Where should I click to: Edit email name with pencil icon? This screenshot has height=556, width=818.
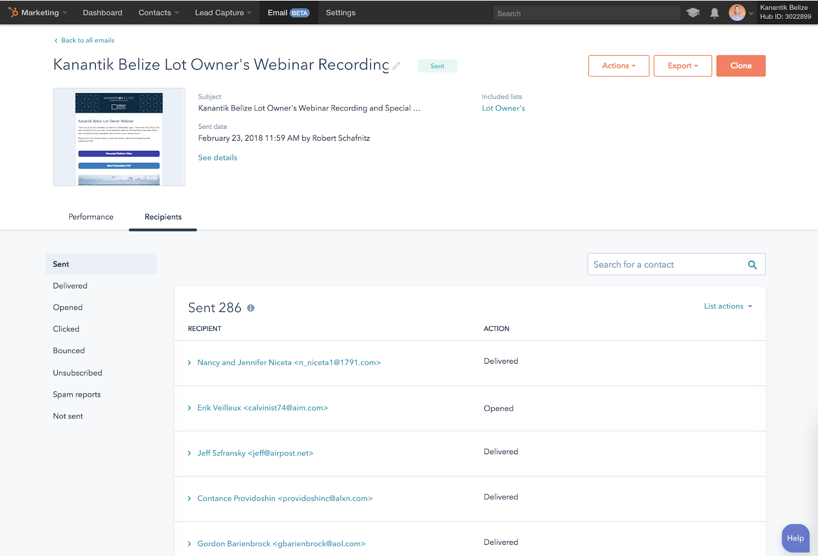(x=396, y=65)
